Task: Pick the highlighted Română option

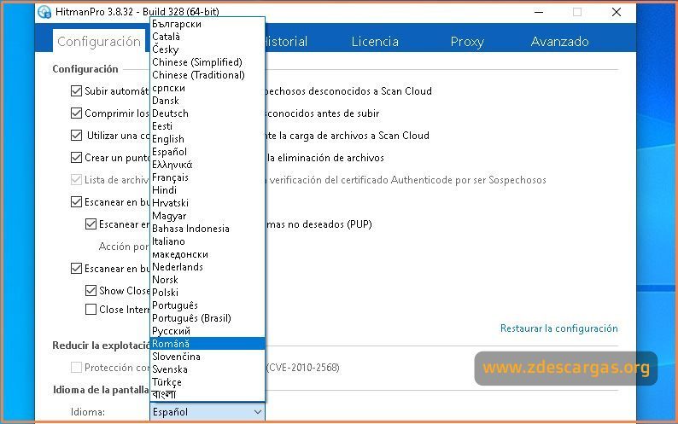Action: click(207, 344)
